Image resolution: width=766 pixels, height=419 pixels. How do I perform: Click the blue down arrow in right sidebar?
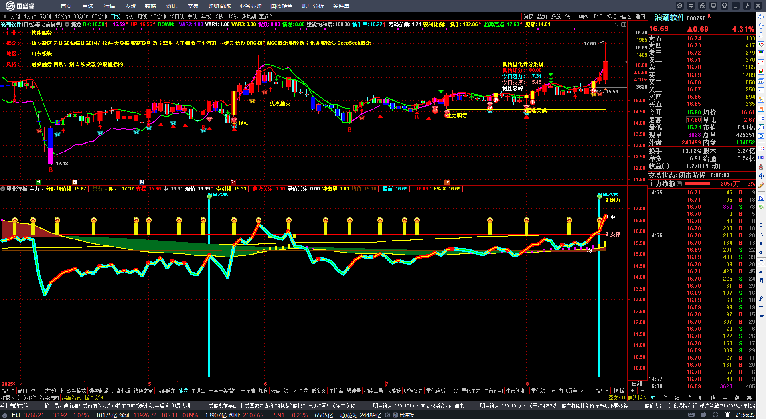click(761, 35)
